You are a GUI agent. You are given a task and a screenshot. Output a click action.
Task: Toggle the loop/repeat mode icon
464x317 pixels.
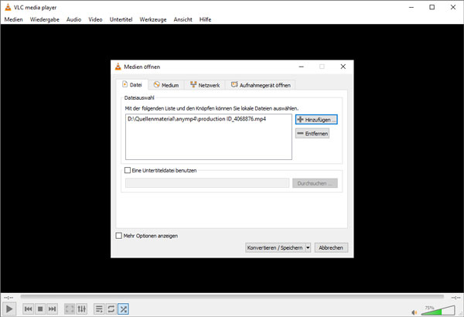point(111,309)
